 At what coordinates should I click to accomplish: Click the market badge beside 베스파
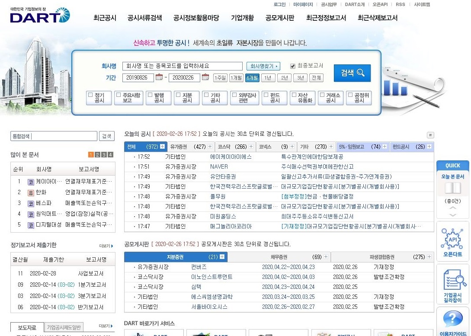pyautogui.click(x=31, y=204)
